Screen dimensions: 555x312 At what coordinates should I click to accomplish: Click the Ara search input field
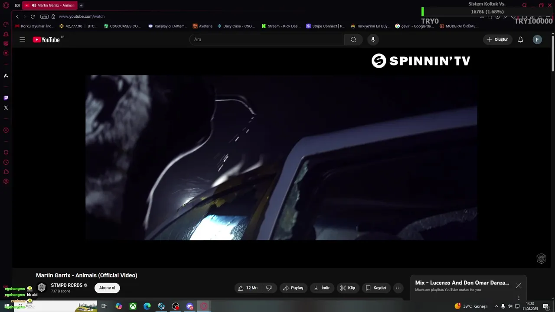point(267,39)
